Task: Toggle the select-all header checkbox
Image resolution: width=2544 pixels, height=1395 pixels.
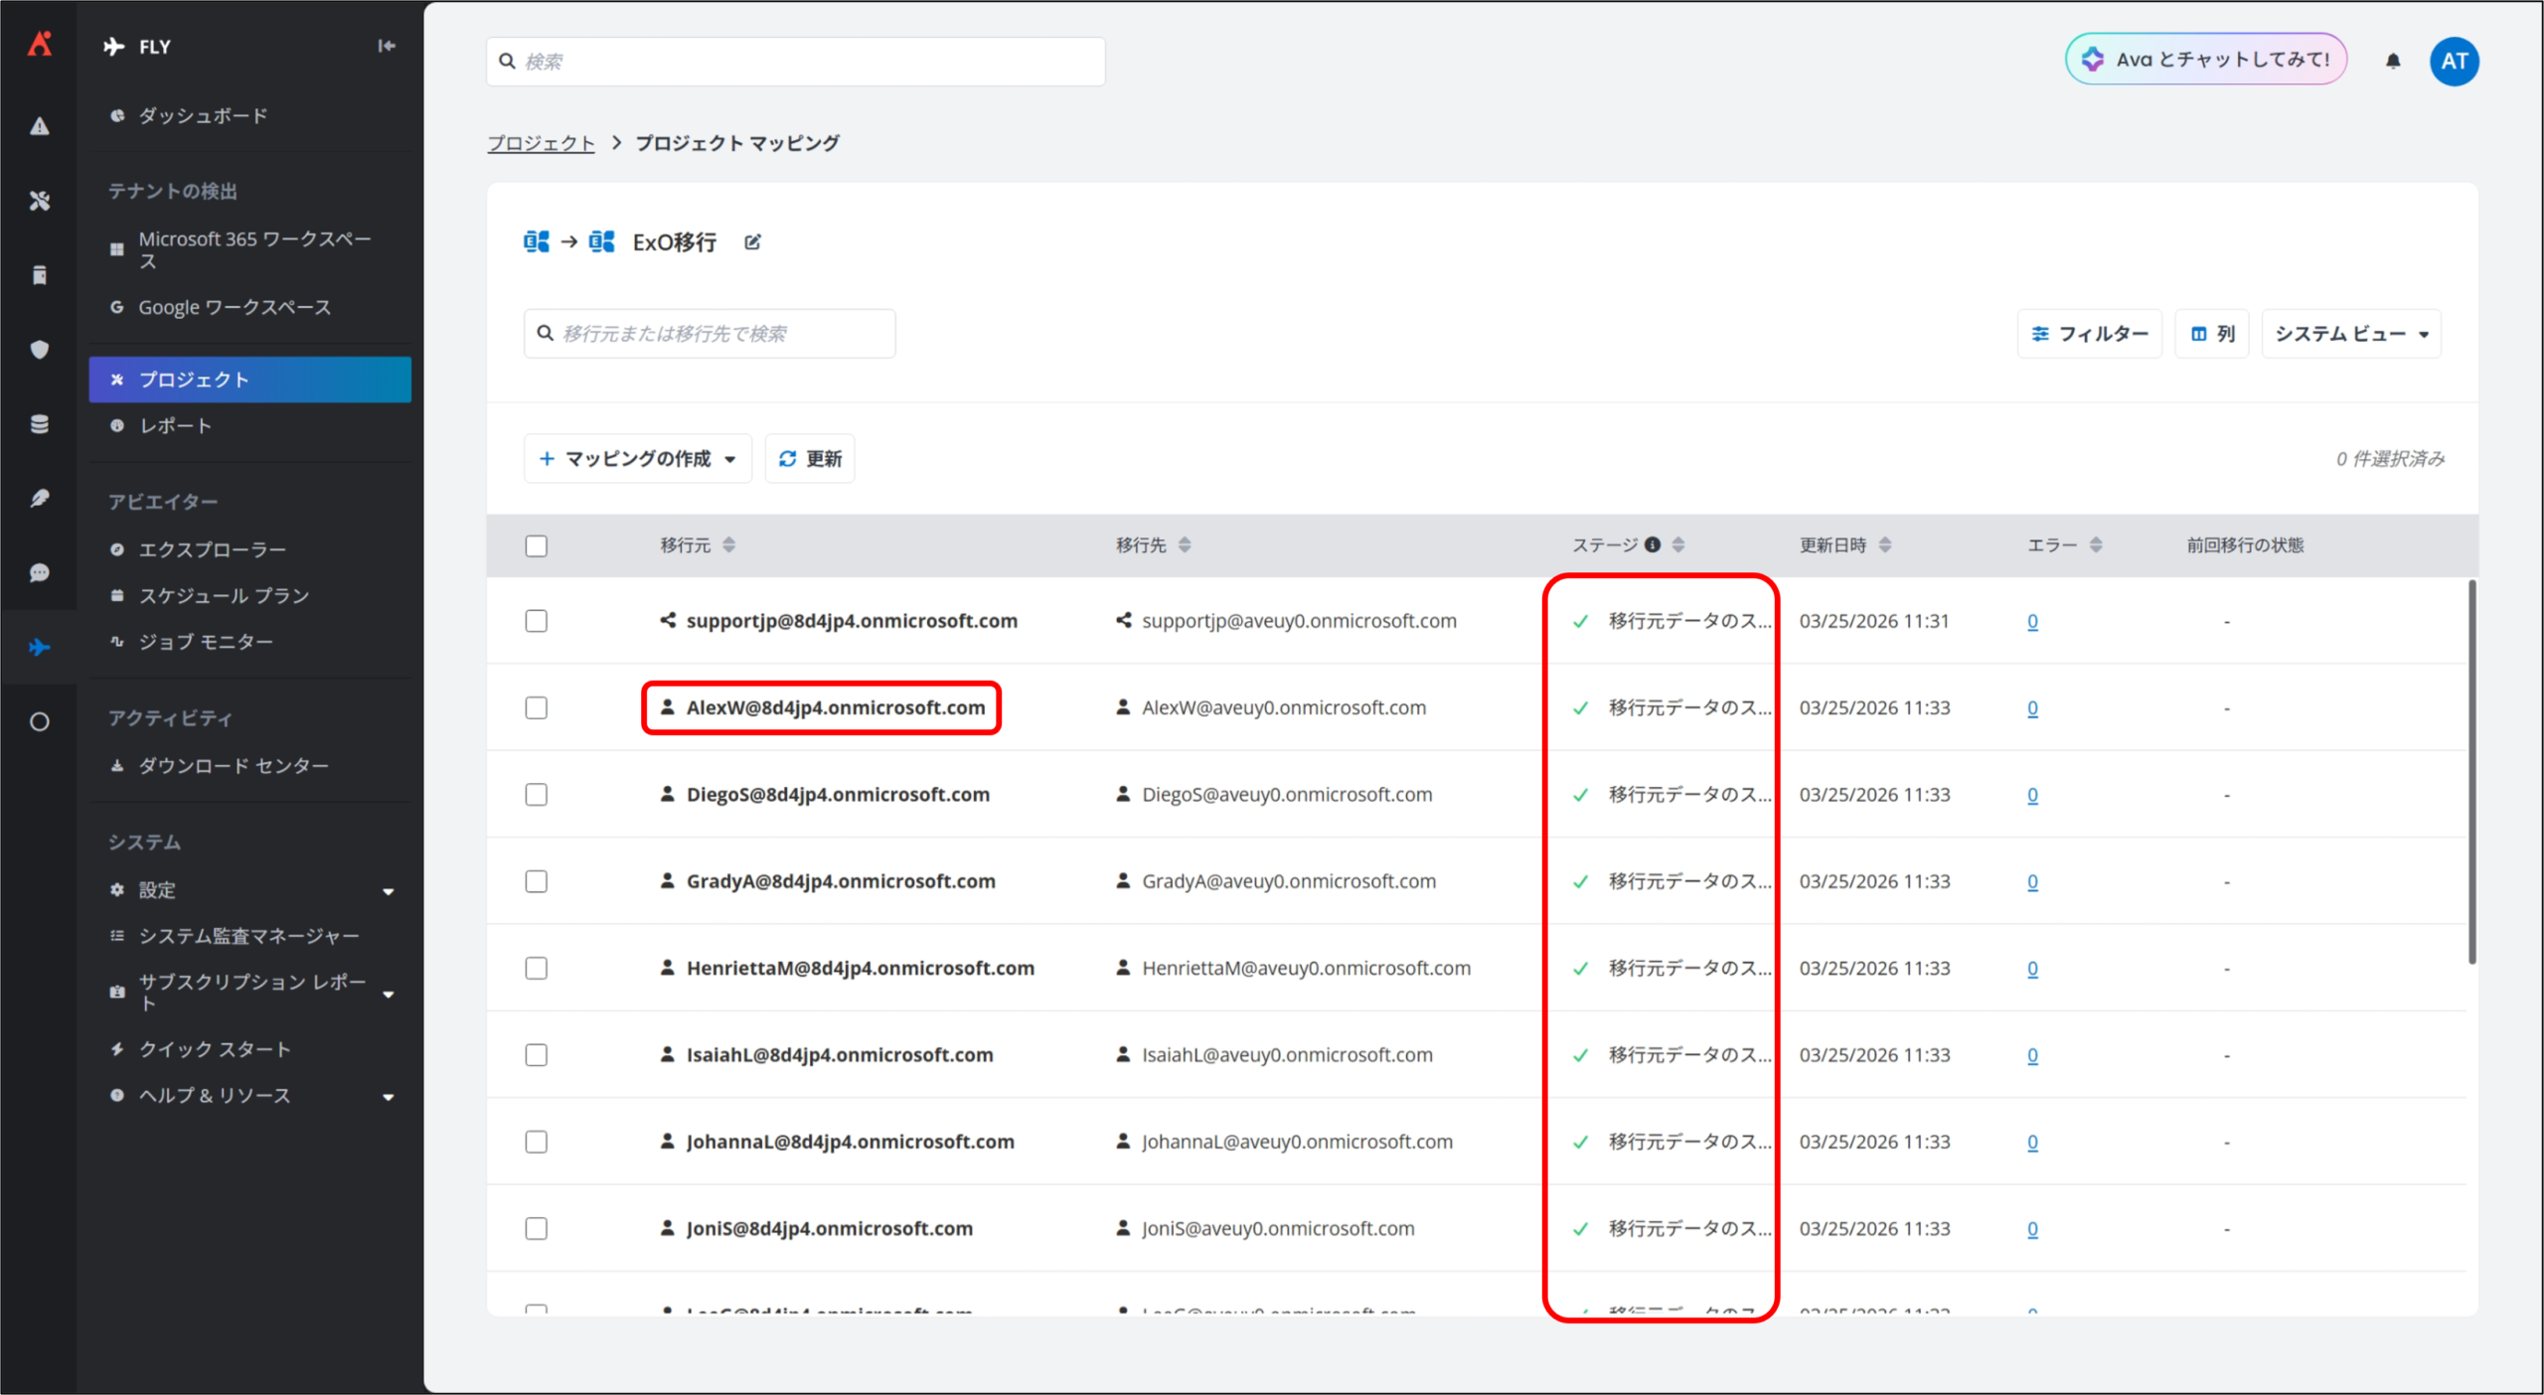Action: point(537,545)
